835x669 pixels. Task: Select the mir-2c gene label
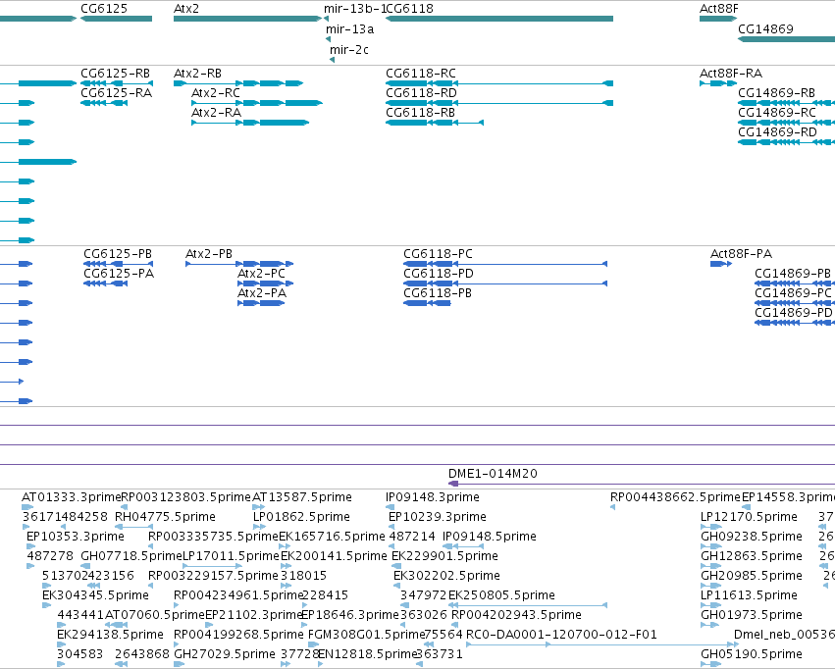(x=348, y=49)
